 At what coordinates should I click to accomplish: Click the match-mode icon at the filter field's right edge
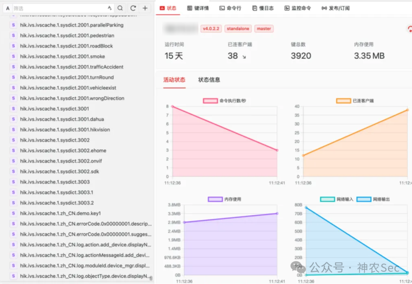(x=109, y=8)
